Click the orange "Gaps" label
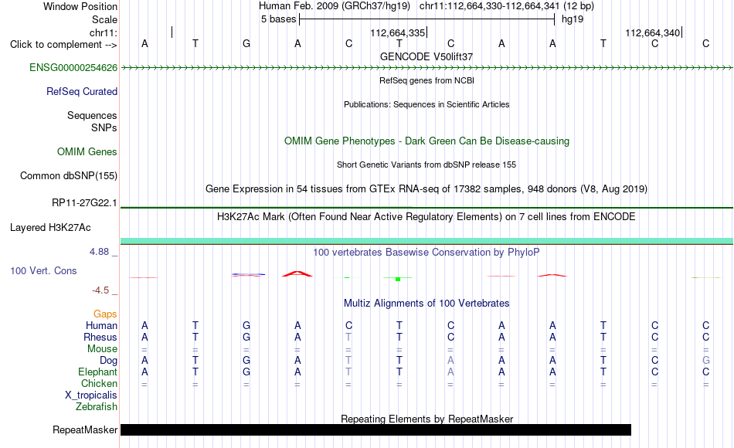 pyautogui.click(x=105, y=314)
